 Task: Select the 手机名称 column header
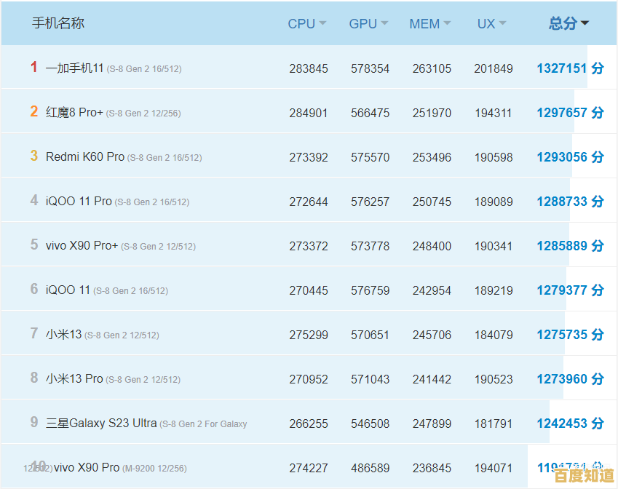click(58, 23)
